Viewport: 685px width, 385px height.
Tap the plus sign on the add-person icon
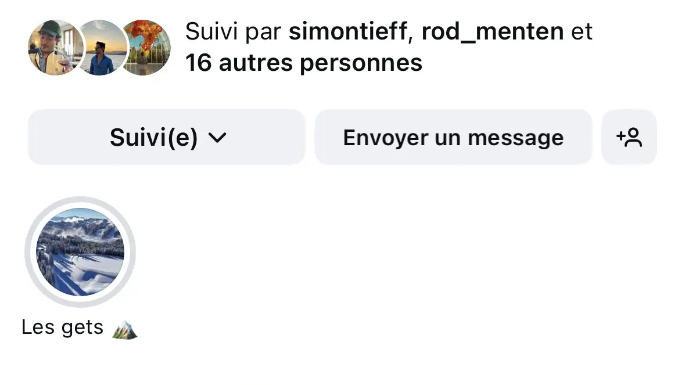(620, 135)
